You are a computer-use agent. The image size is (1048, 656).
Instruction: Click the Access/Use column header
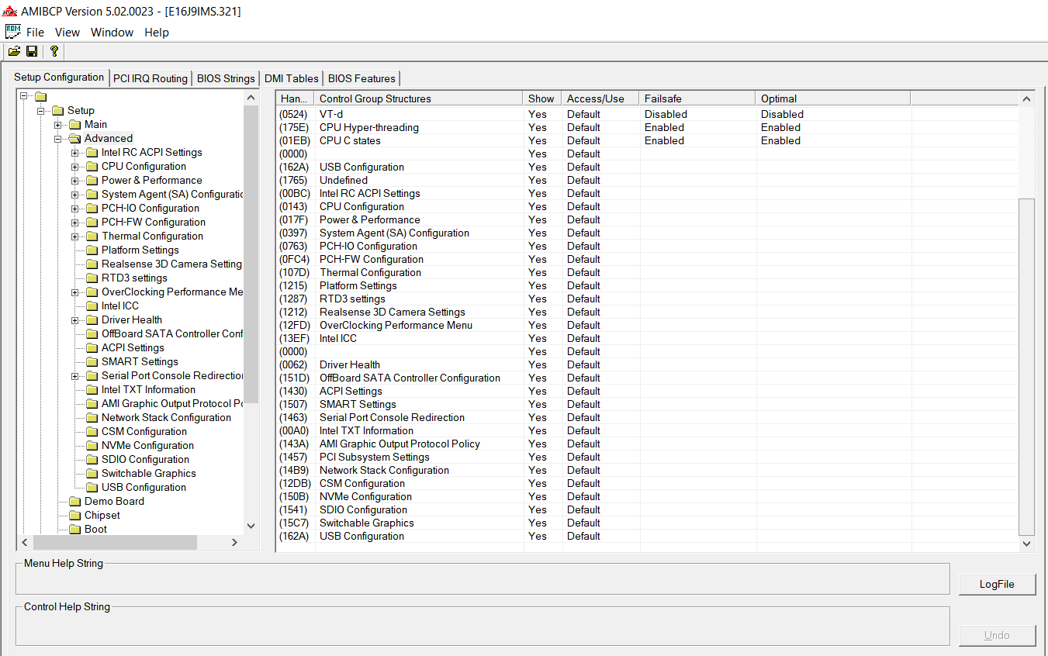point(600,98)
